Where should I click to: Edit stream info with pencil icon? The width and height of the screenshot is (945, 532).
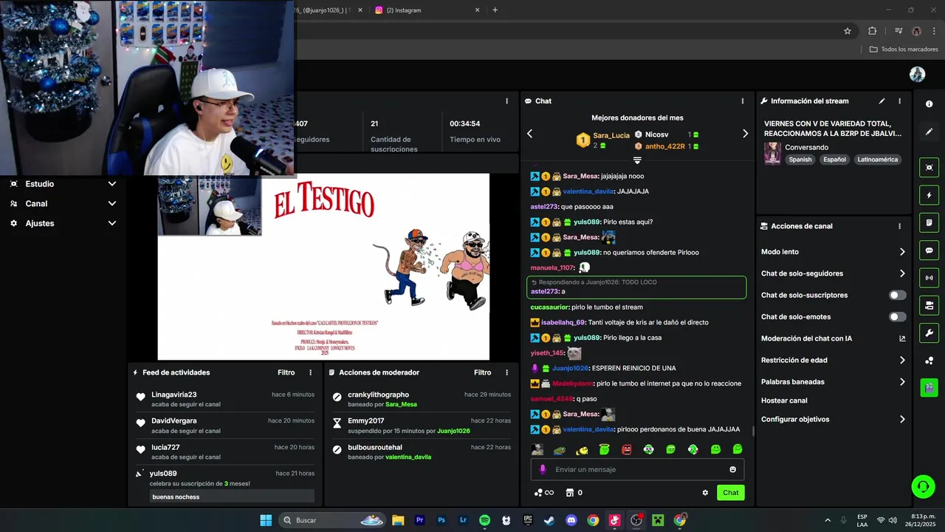coord(882,101)
